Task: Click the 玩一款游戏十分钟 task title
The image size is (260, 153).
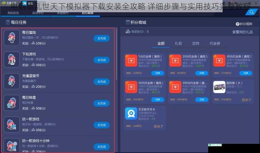Action: 36,141
